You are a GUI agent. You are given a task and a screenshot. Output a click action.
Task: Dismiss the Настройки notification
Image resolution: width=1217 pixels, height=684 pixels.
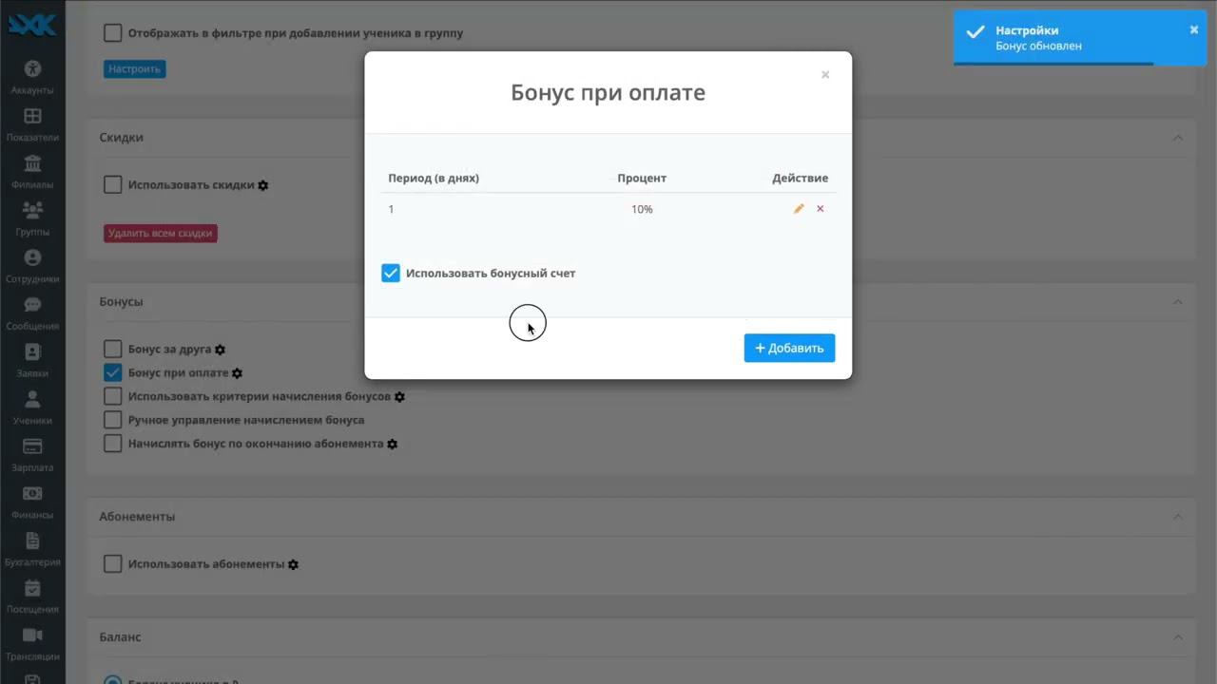coord(1194,29)
